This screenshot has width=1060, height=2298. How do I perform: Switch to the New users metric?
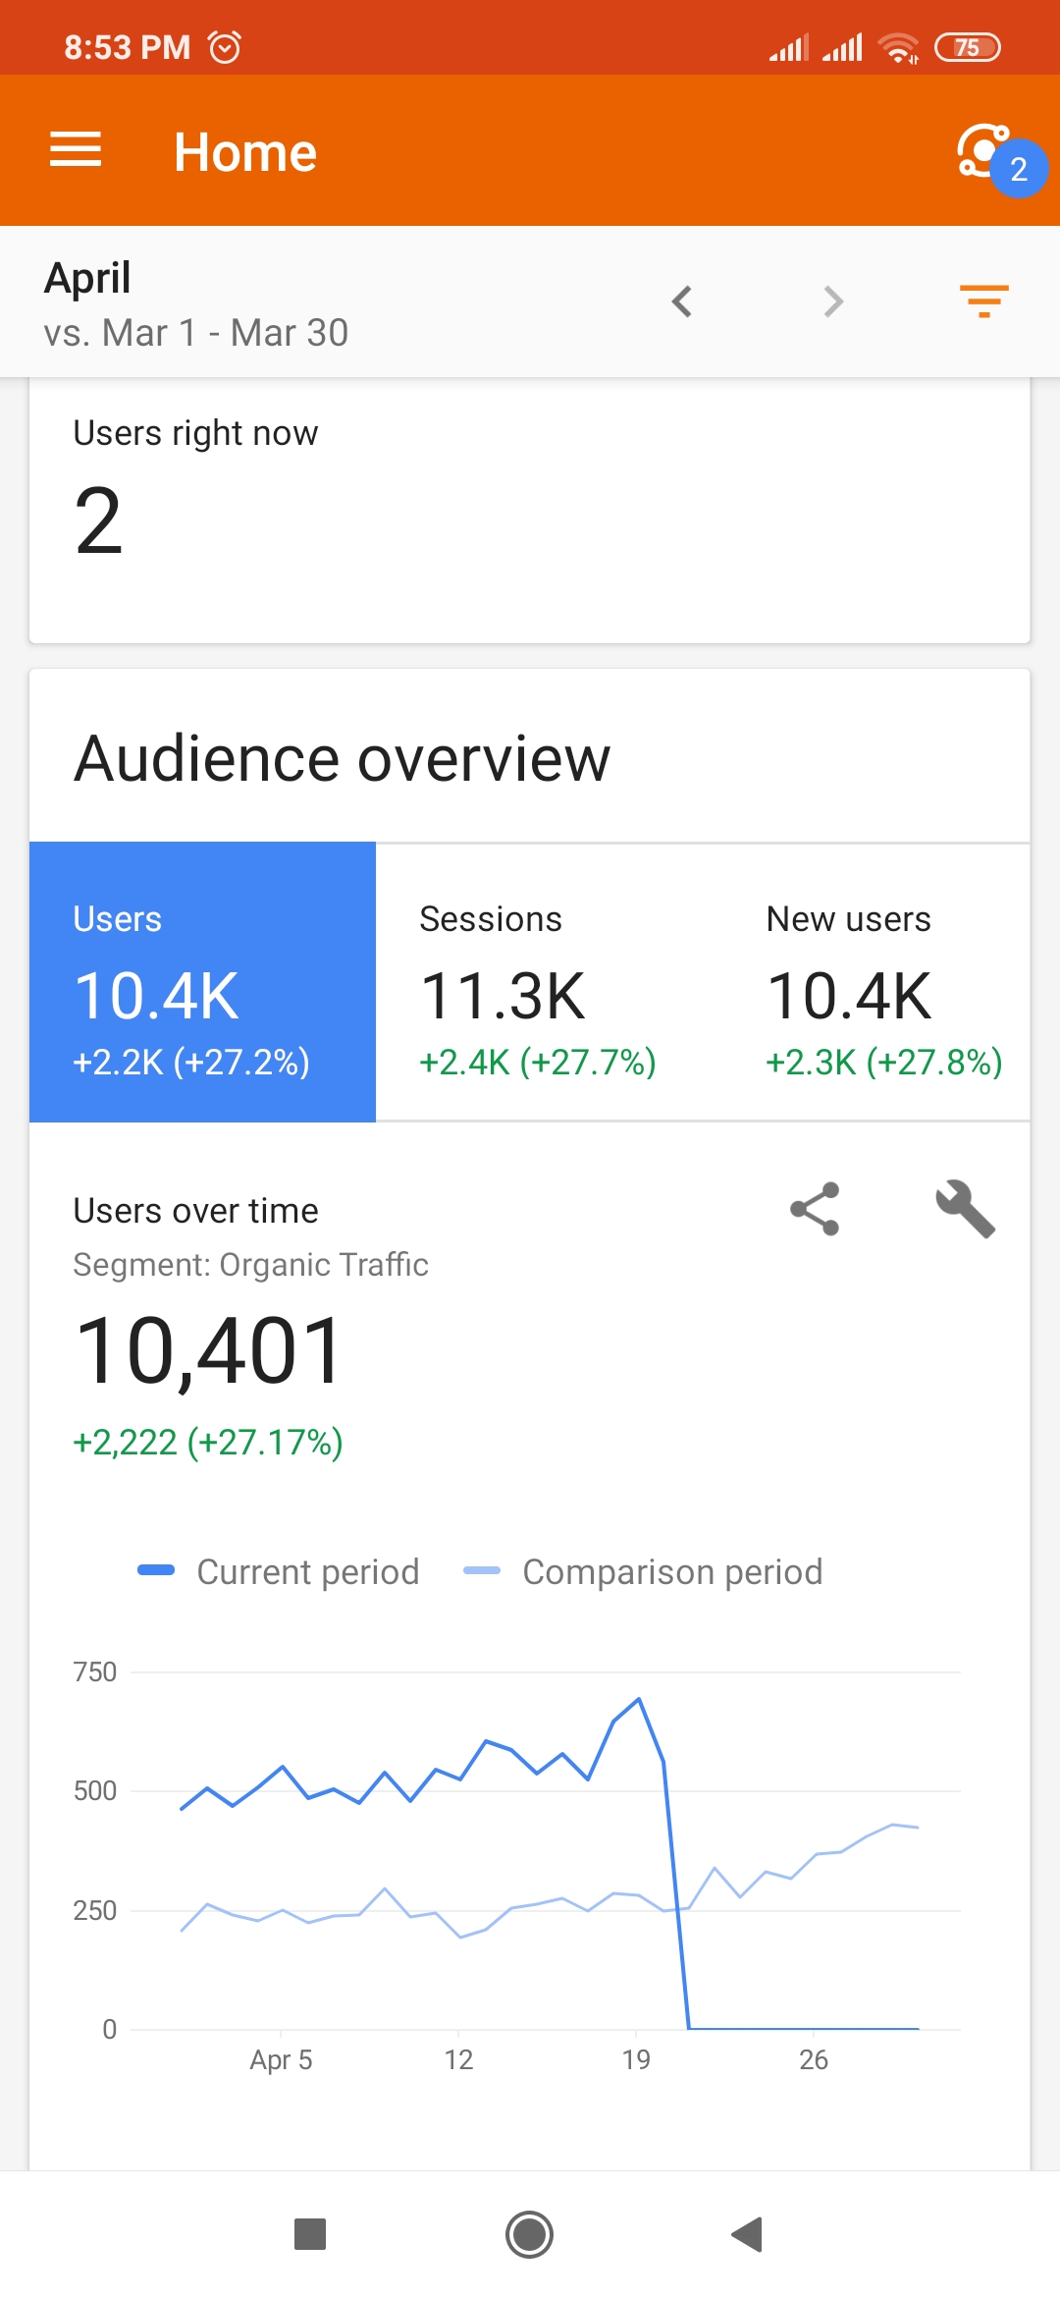tap(883, 982)
